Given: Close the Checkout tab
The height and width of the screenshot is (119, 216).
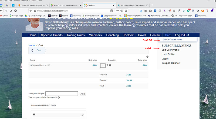Looking at the screenshot, I should point(113,5).
